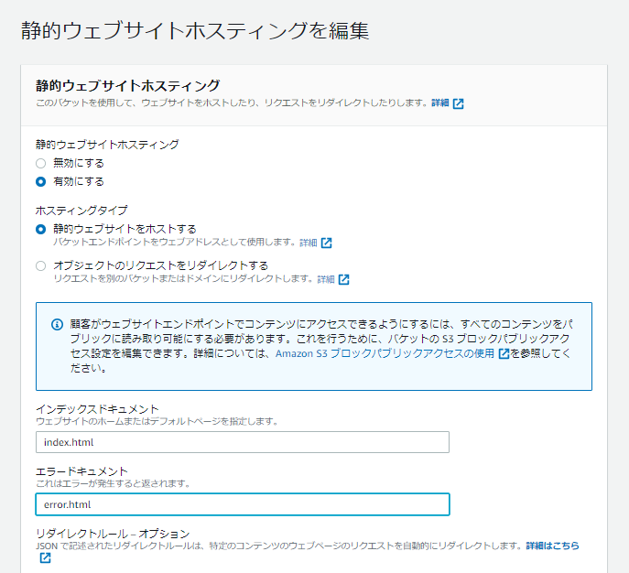Click the エラードキュメント field label
The width and height of the screenshot is (629, 573).
click(81, 470)
